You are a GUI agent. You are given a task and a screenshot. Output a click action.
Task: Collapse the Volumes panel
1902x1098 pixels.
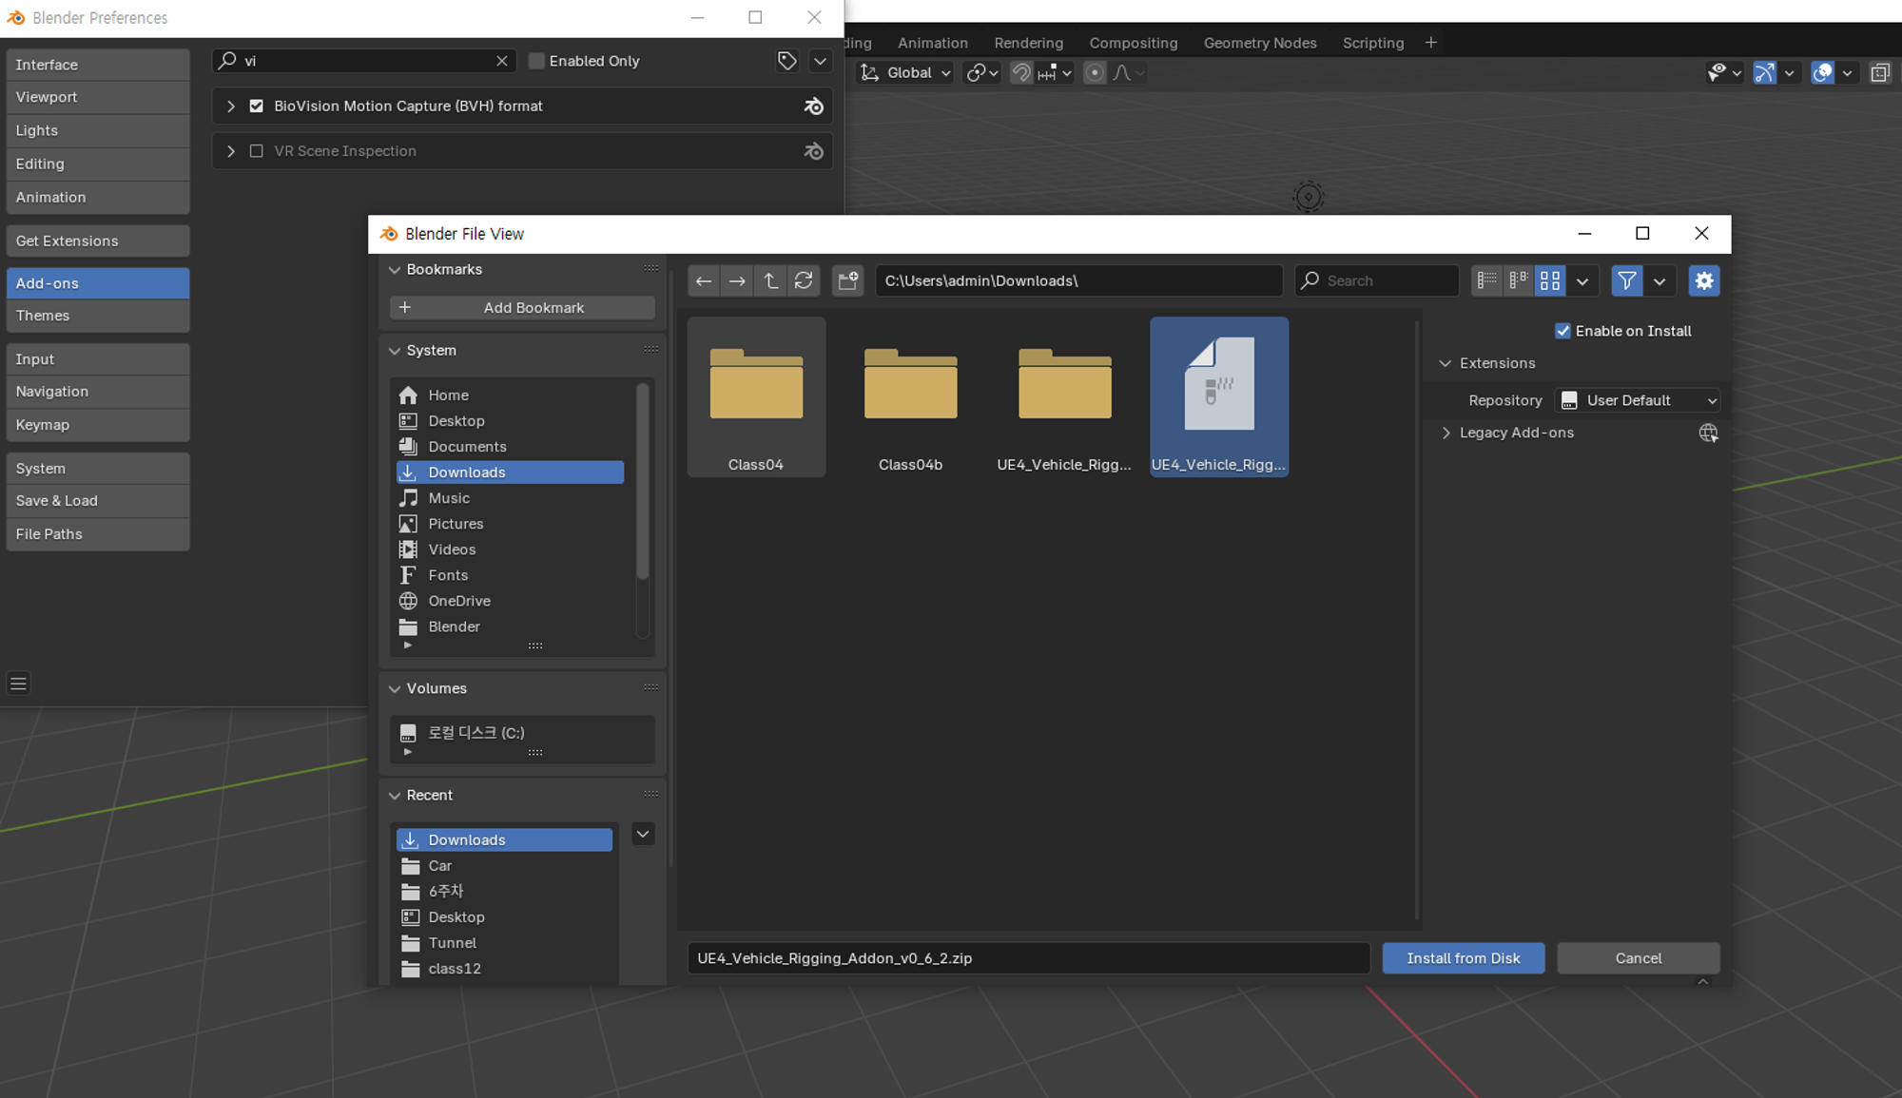[x=395, y=688]
